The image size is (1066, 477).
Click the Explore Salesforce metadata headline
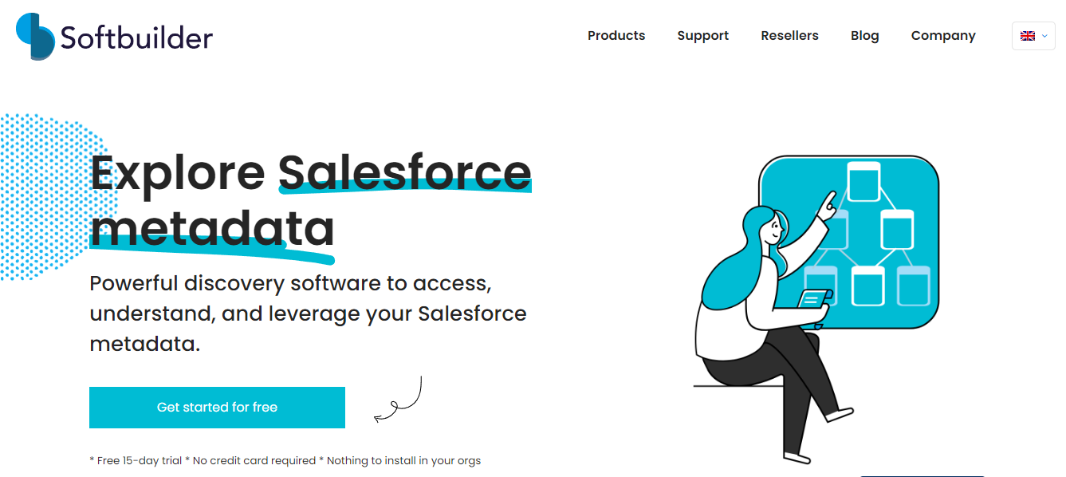310,199
